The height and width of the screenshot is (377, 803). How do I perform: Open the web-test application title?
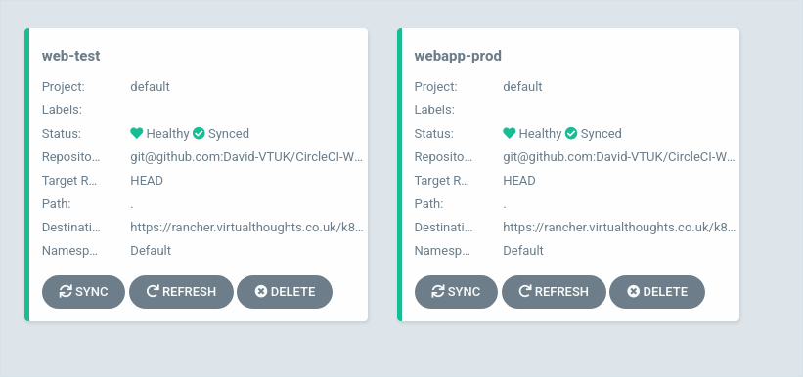[x=71, y=56]
